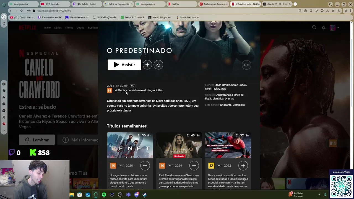Show hidden system tray icons
The width and height of the screenshot is (354, 199).
click(319, 195)
